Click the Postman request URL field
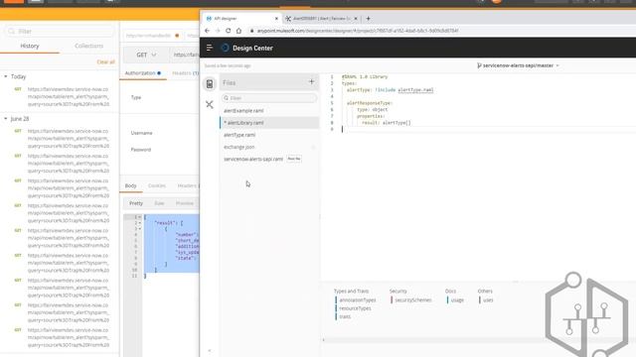The image size is (636, 357). 186,55
